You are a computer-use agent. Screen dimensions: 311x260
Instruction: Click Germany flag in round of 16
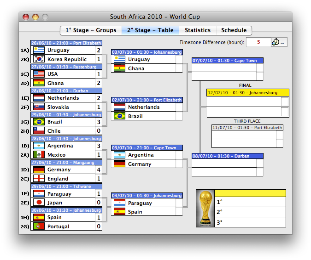click(x=39, y=170)
